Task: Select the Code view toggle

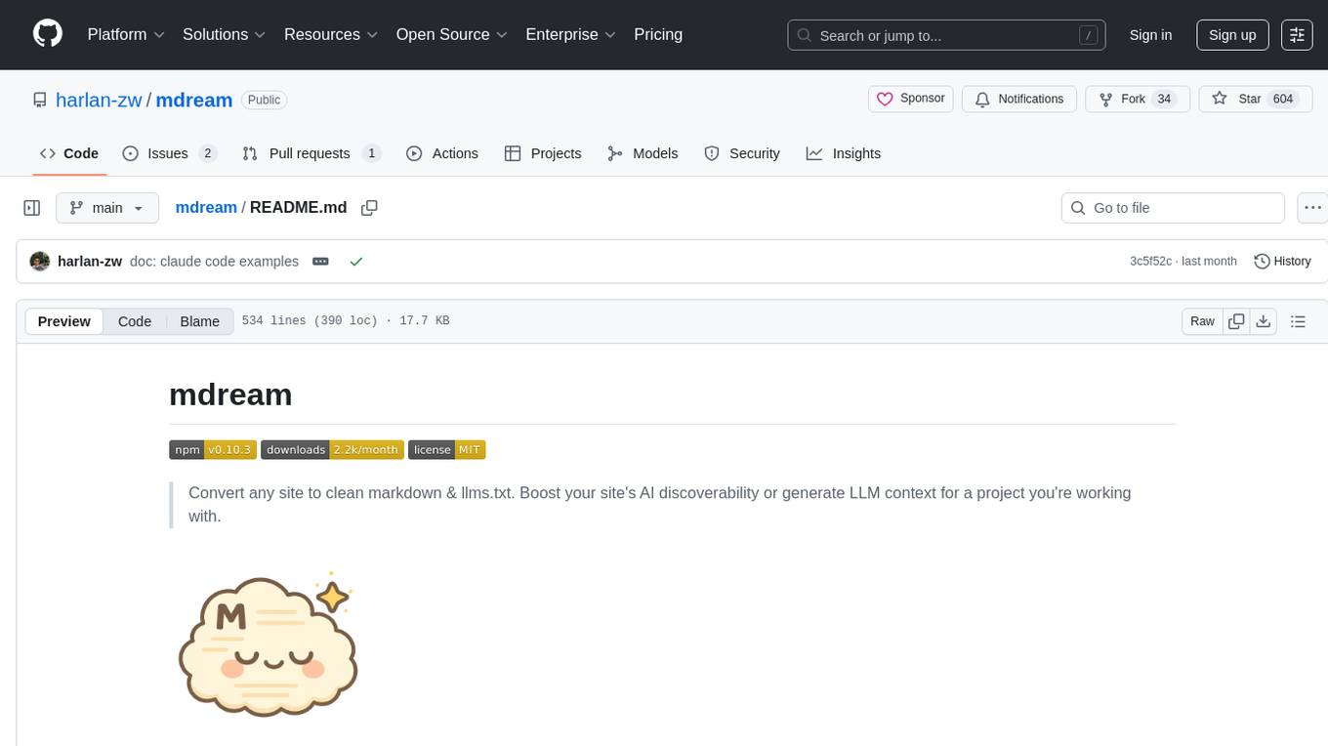Action: (x=135, y=321)
